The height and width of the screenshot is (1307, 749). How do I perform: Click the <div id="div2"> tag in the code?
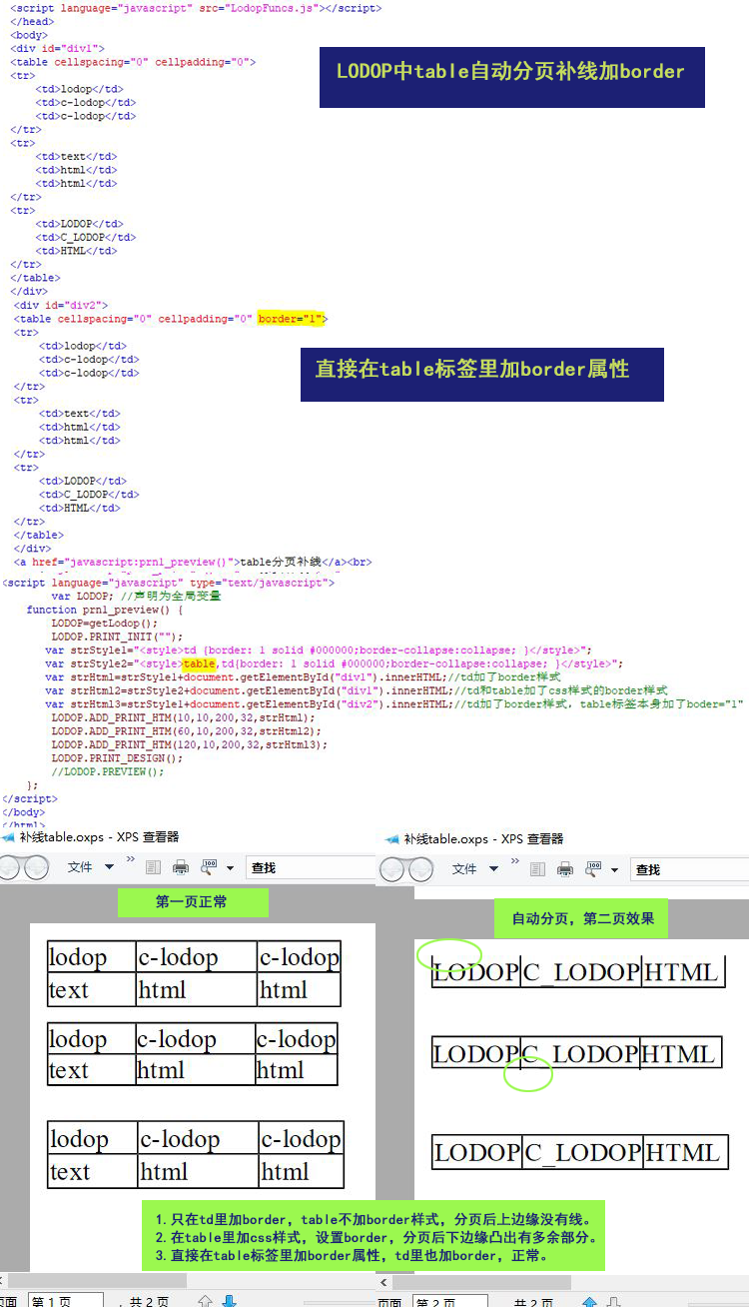[x=61, y=305]
